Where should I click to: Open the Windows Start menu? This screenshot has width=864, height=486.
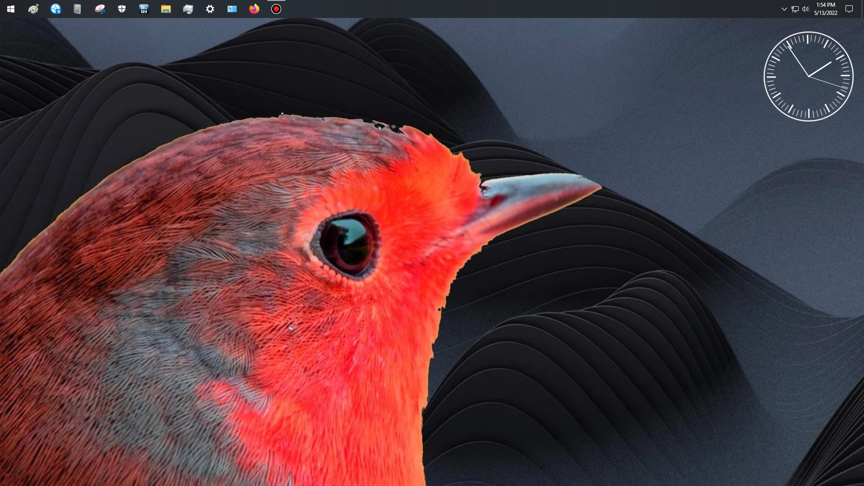pyautogui.click(x=11, y=9)
